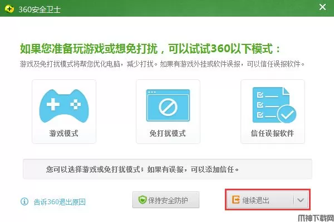Choose the 免打扰模式 window icon card
The height and width of the screenshot is (222, 334).
tap(168, 112)
